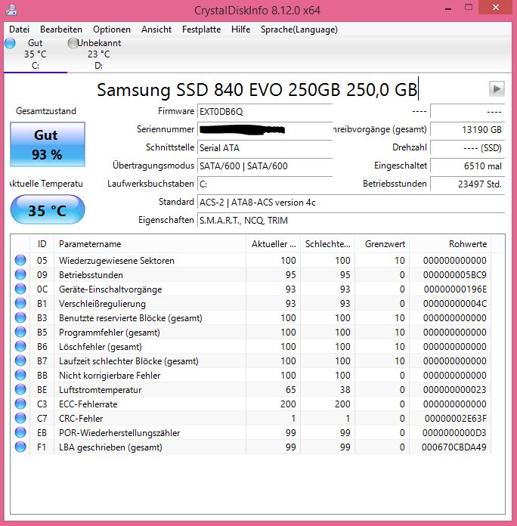Click the 13190 GB total writes value
Image resolution: width=517 pixels, height=526 pixels.
467,129
